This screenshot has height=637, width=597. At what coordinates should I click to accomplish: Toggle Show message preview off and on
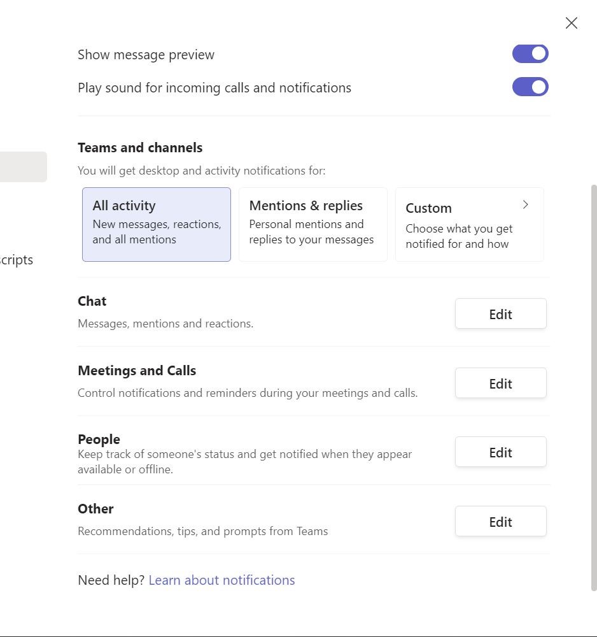(530, 54)
